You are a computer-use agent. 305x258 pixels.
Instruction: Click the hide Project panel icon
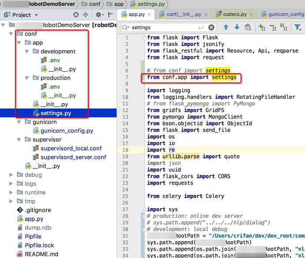pos(111,15)
